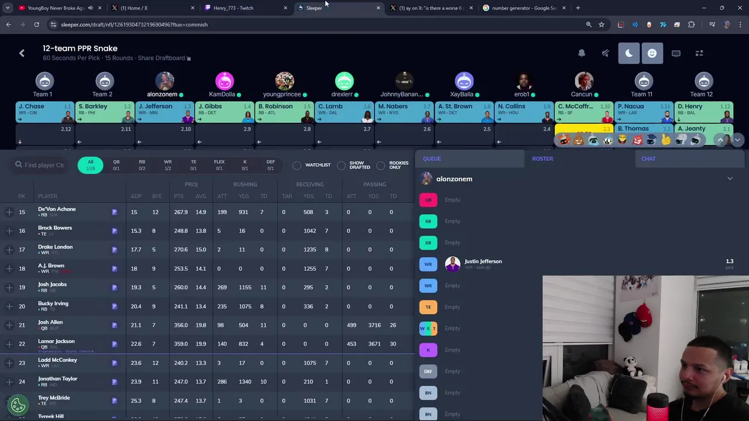Click the TV display mode icon

(676, 53)
